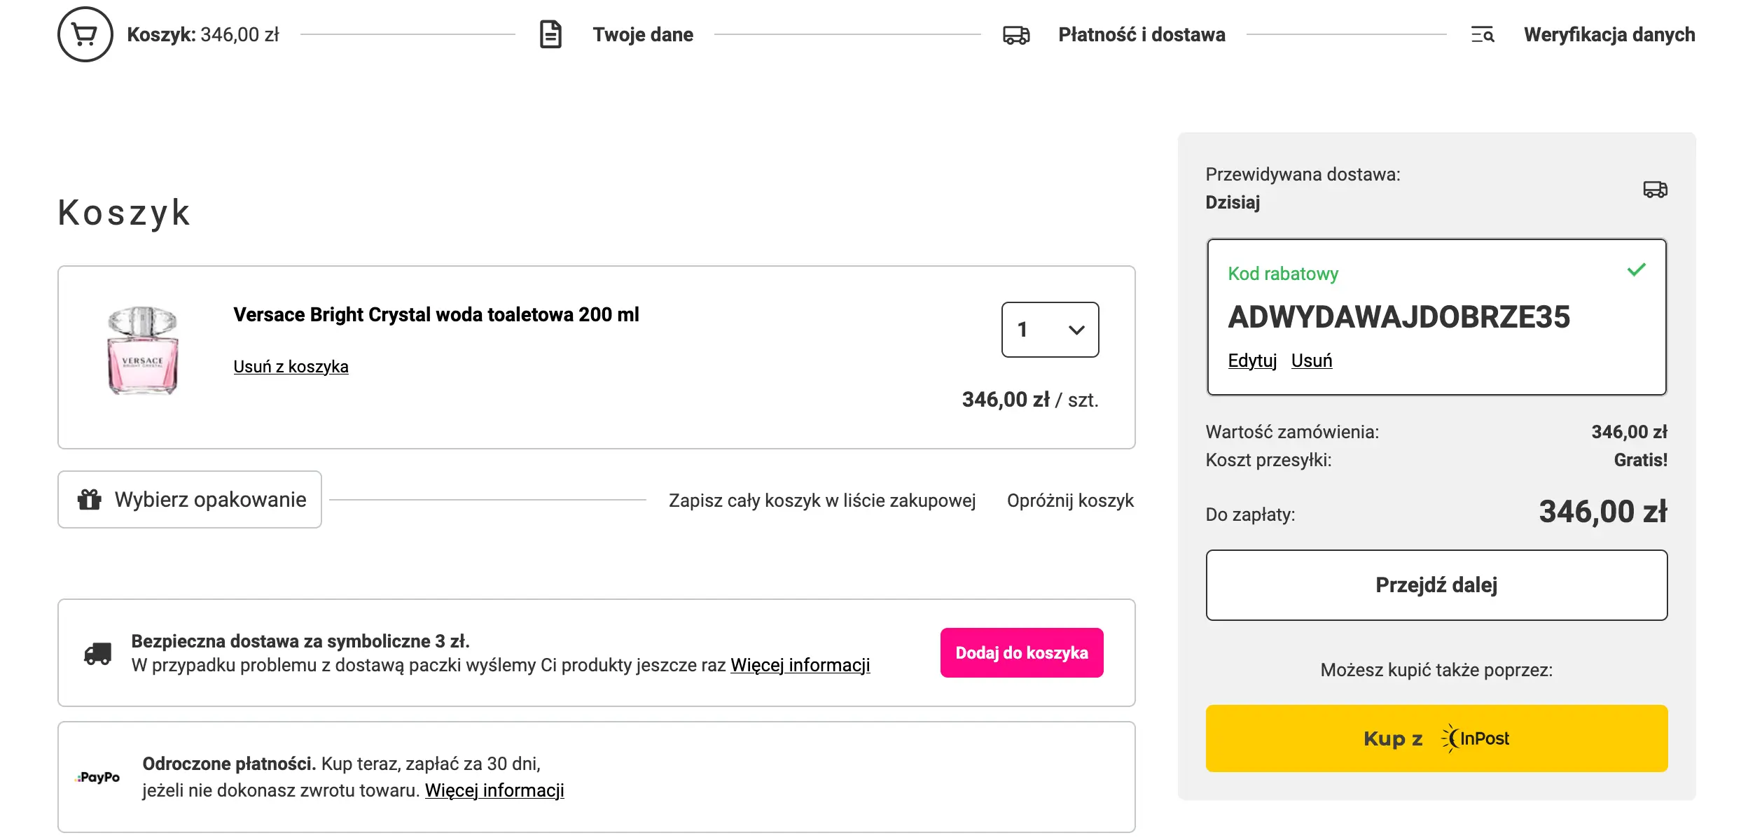Click the truck icon next to Przewidywana dostawa

[1655, 189]
